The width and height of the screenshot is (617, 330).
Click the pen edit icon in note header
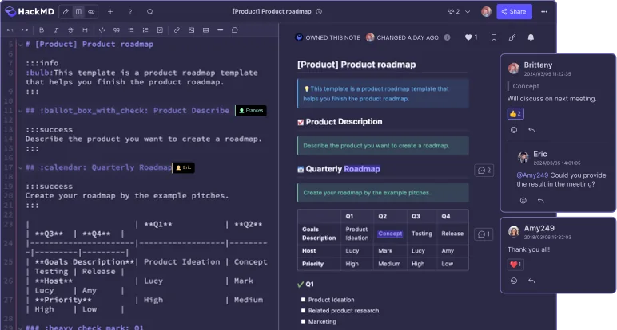click(x=512, y=37)
